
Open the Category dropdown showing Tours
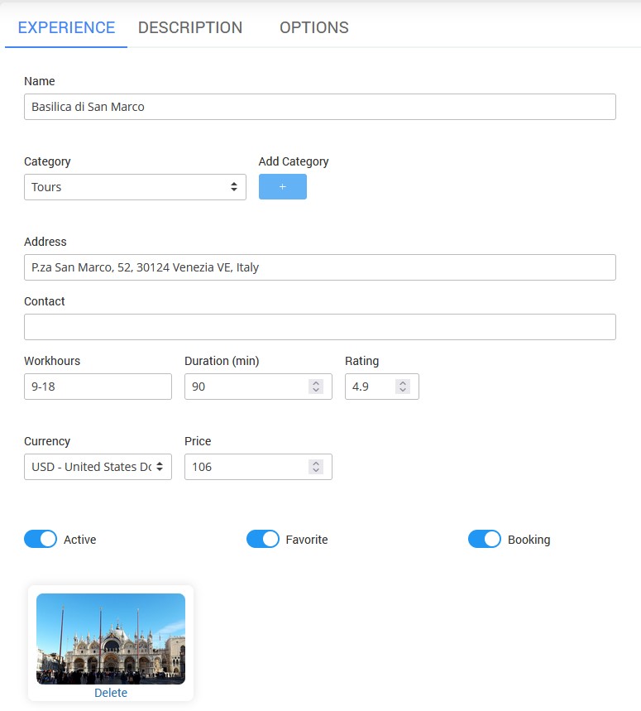point(135,187)
